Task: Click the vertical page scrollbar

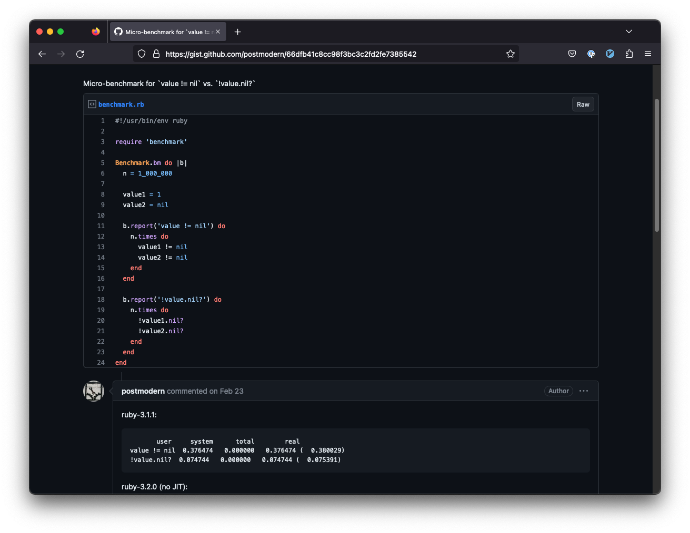Action: [656, 165]
